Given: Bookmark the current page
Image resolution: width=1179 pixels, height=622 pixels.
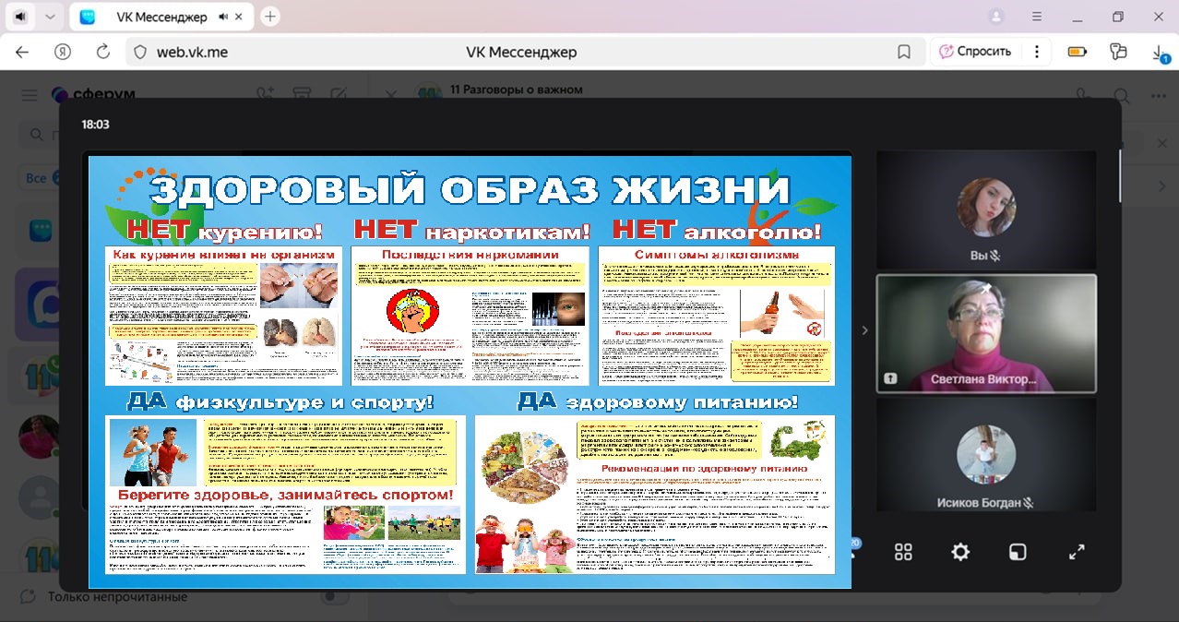Looking at the screenshot, I should (904, 53).
